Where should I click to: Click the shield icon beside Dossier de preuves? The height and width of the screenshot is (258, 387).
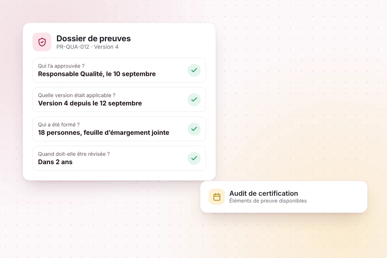coord(42,42)
